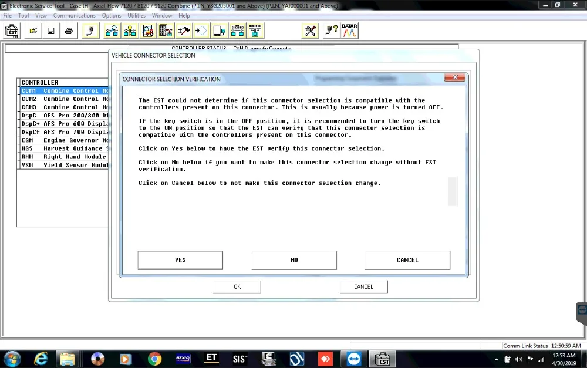The image size is (587, 368).
Task: Close the Connector Selection Verification dialog
Action: tap(454, 77)
